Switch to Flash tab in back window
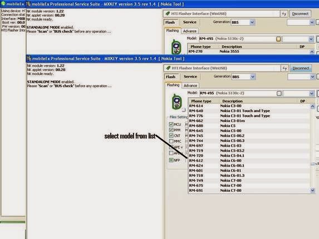319x239 pixels. (170, 22)
